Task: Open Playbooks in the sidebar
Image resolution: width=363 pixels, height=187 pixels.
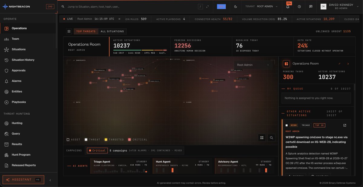Action: pyautogui.click(x=28, y=102)
